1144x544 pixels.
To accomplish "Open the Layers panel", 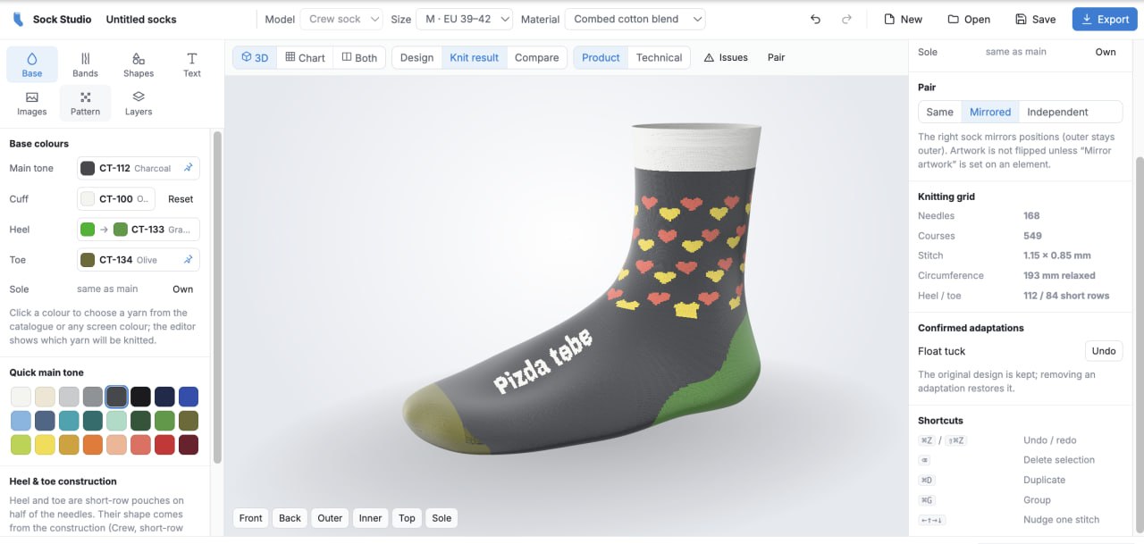I will [x=139, y=103].
